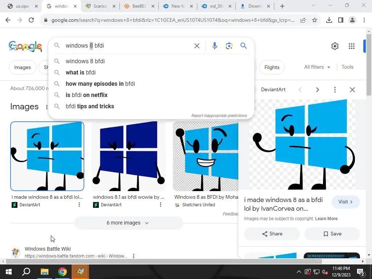This screenshot has width=372, height=279.
Task: Select the Flights filter chip
Action: point(272,67)
